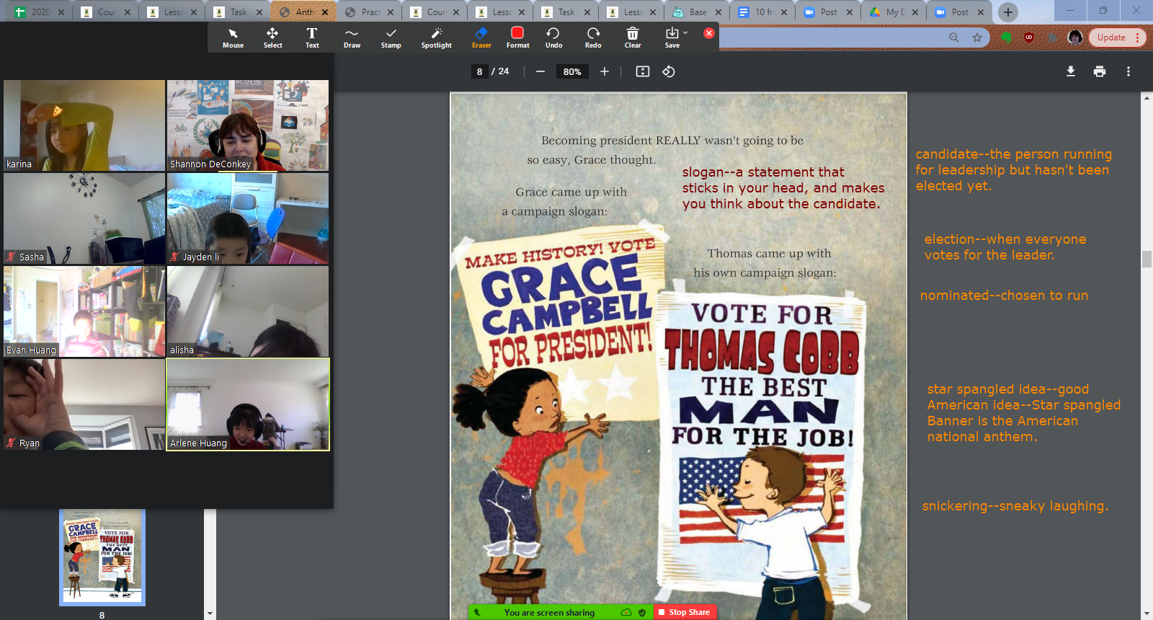Zoom out of the PDF
The width and height of the screenshot is (1153, 620).
point(540,71)
